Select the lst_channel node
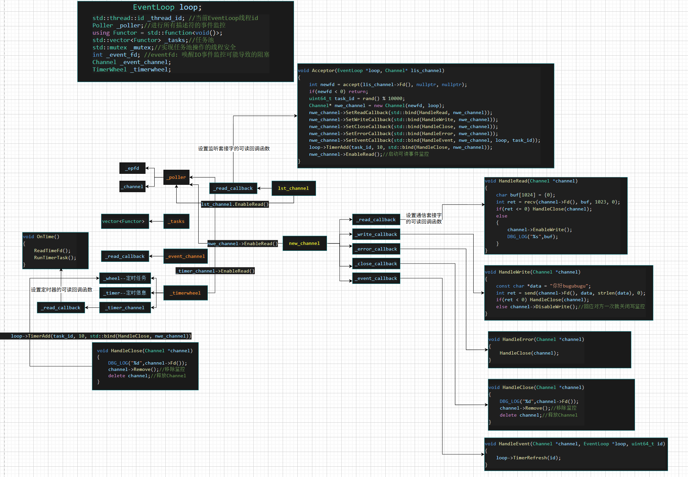 coord(293,188)
